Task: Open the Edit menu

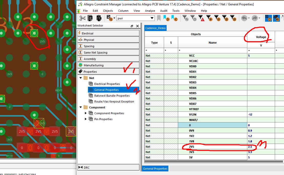Action: pos(95,11)
